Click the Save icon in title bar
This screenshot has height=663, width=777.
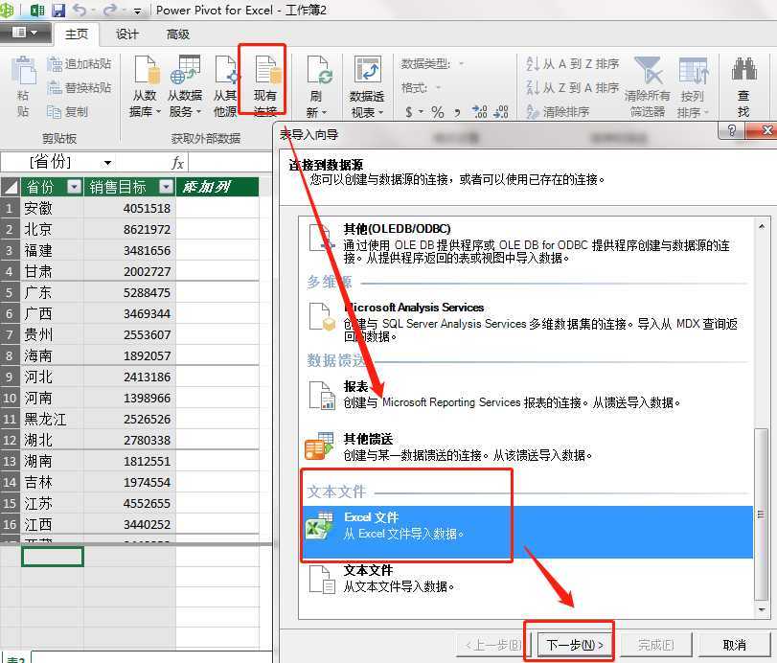coord(58,10)
